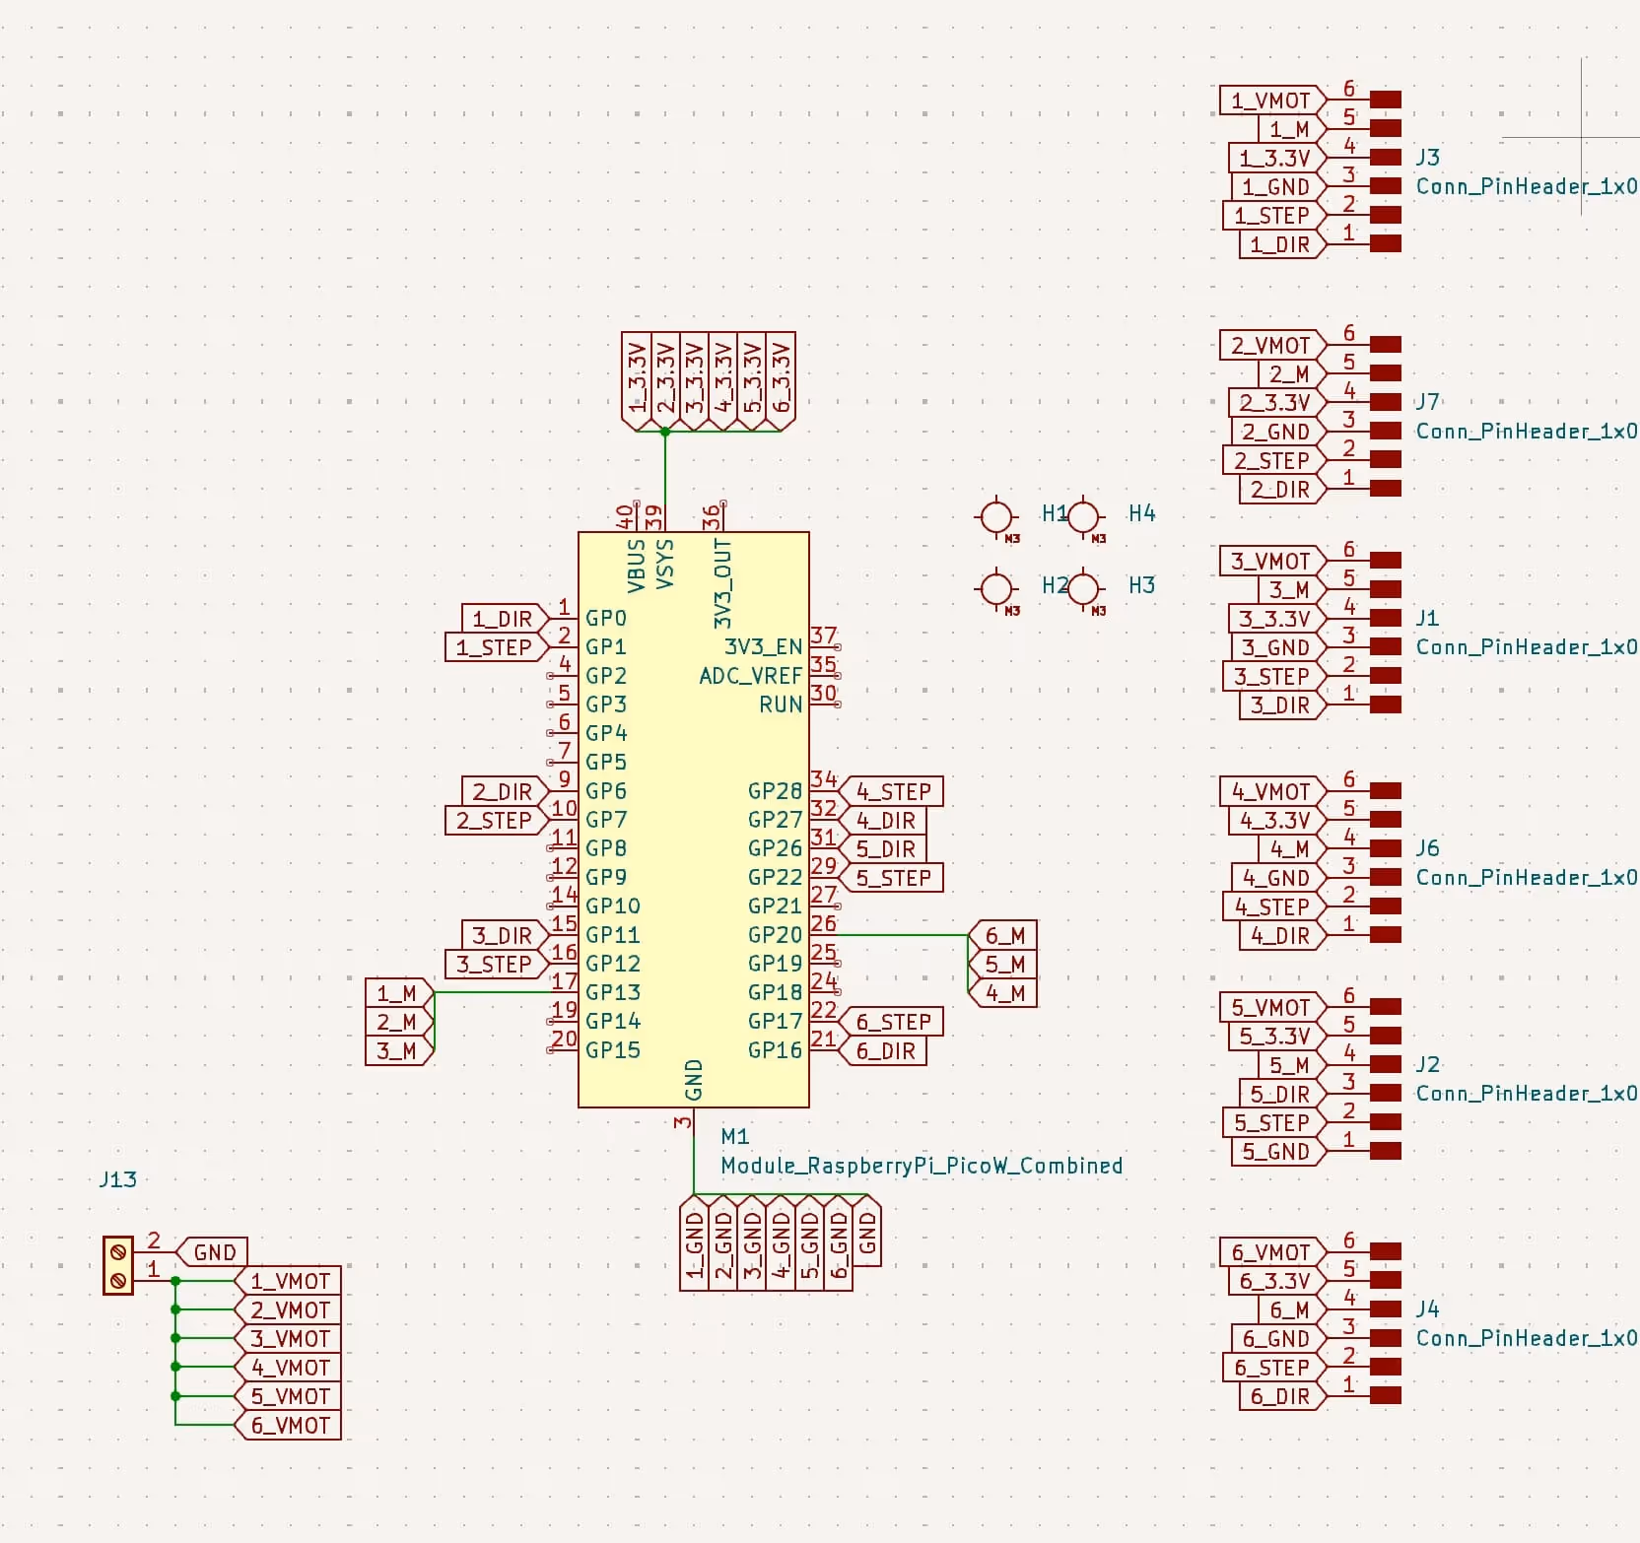
Task: Select the red pad on pin 6 of J3
Action: pos(1384,99)
